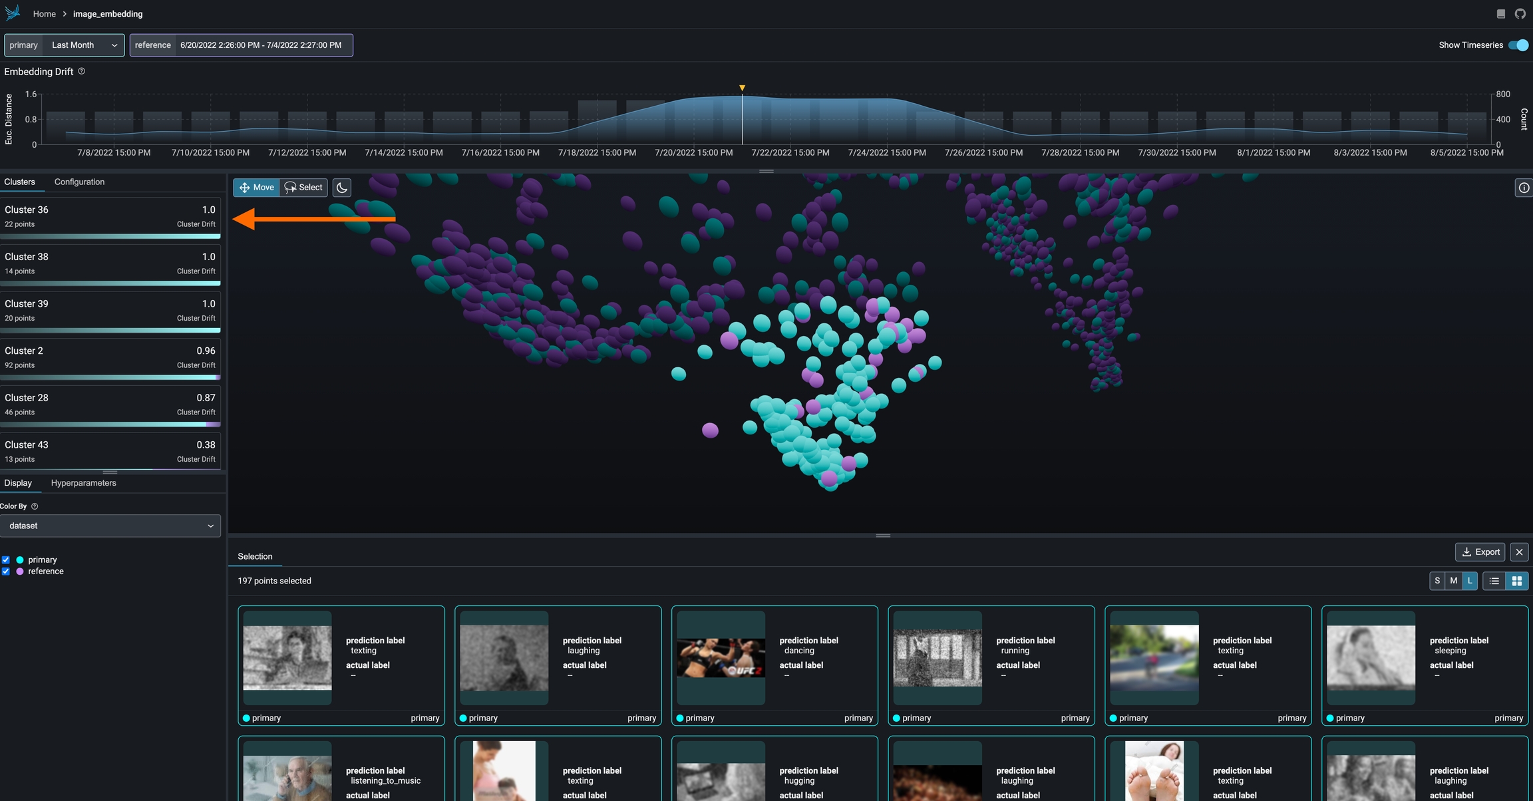Viewport: 1533px width, 801px height.
Task: Open the GitHub icon link
Action: pos(1520,14)
